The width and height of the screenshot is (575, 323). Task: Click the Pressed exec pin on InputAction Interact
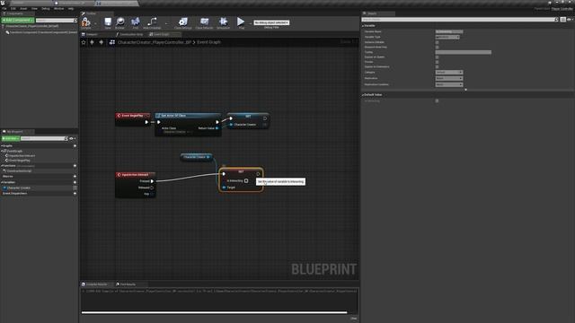(x=152, y=181)
